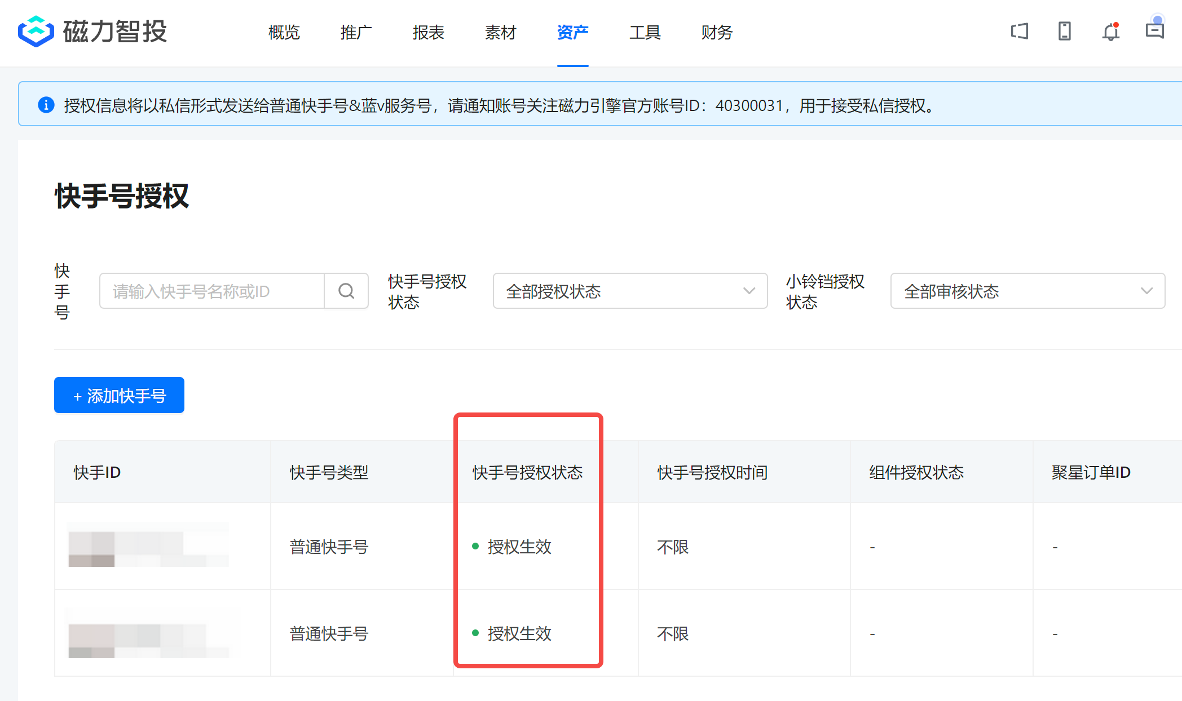Click the 快手号名称或ID input field
Image resolution: width=1182 pixels, height=701 pixels.
coord(212,291)
